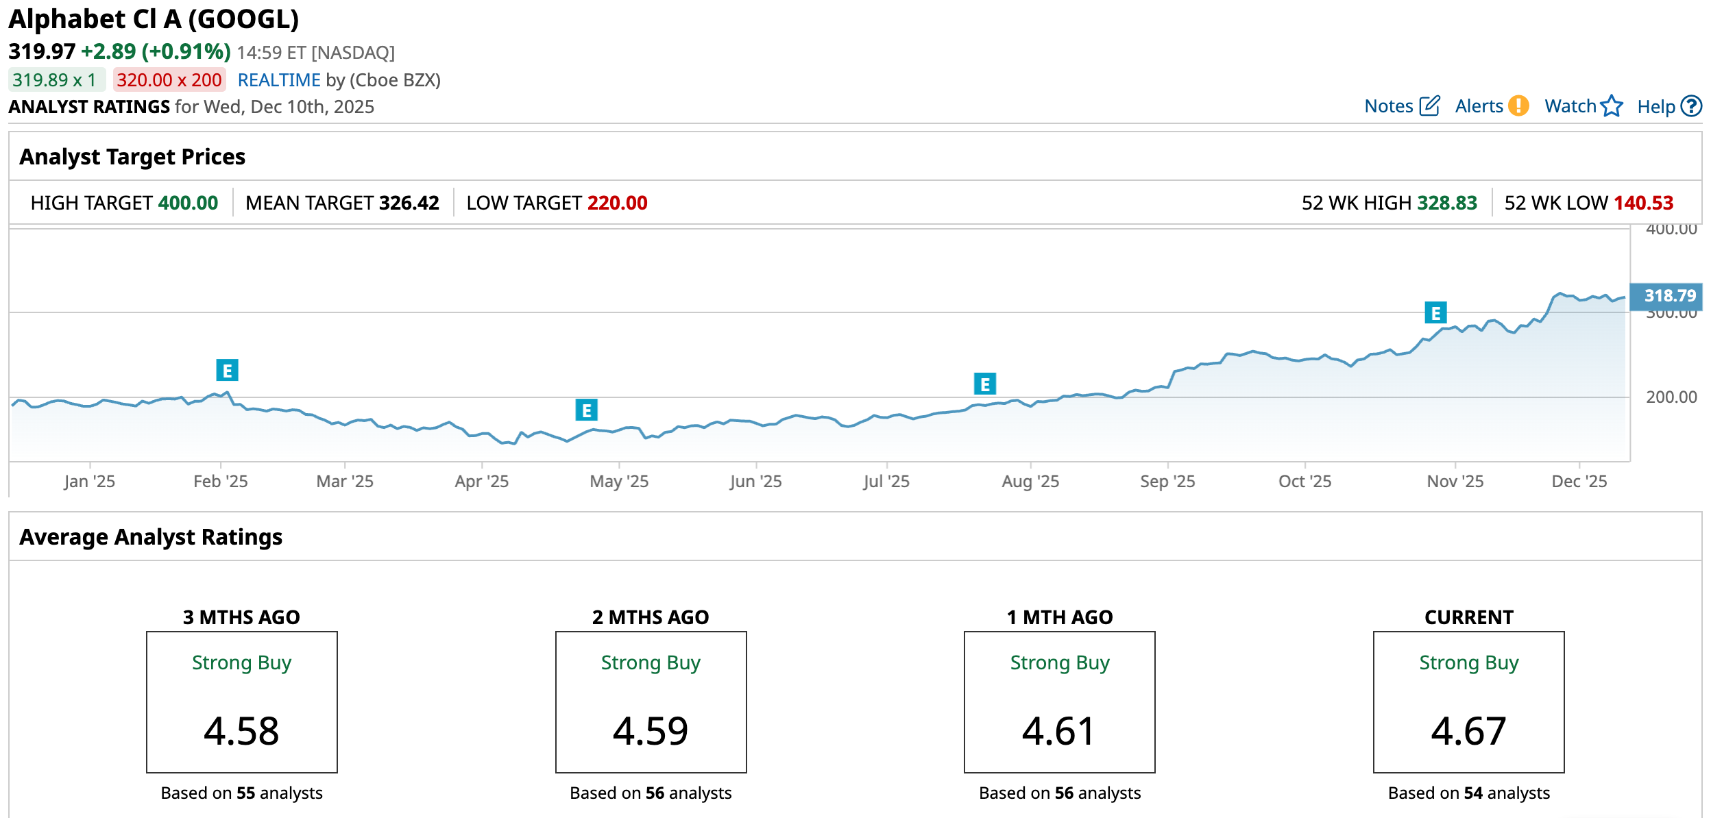
Task: Click the 2 MTHS AGO 4.59 rating box
Action: point(651,702)
